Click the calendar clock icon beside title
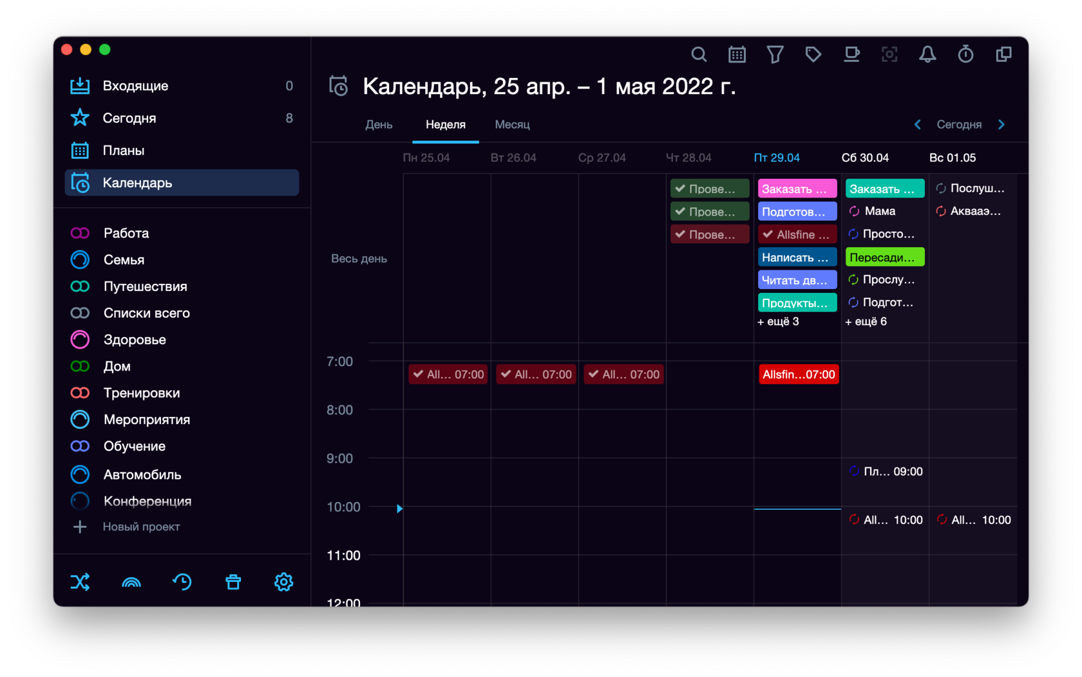 coord(339,86)
